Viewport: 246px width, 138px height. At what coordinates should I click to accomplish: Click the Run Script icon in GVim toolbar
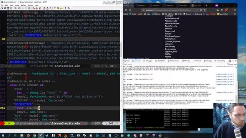(x=51, y=8)
